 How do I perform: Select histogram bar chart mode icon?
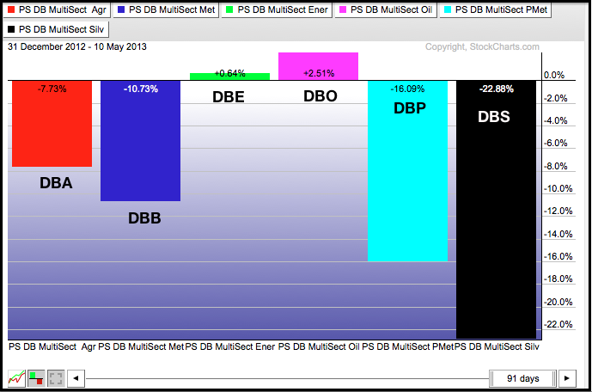coord(36,378)
